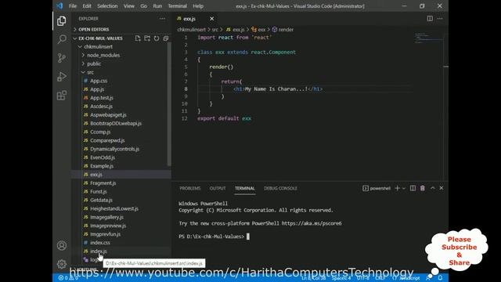Screen dimensions: 501x282
Task: Click the src breadcrumb segment
Action: click(x=215, y=30)
